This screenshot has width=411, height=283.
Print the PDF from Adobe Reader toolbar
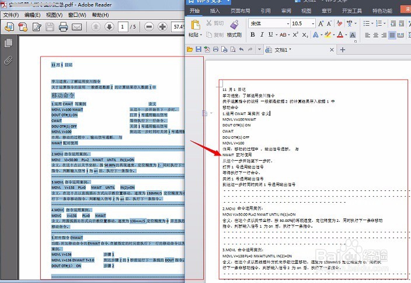tap(63, 27)
